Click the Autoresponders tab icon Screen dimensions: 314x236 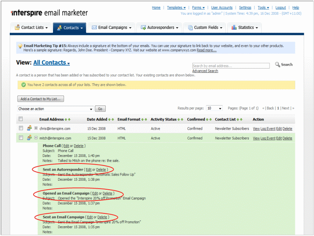click(143, 27)
